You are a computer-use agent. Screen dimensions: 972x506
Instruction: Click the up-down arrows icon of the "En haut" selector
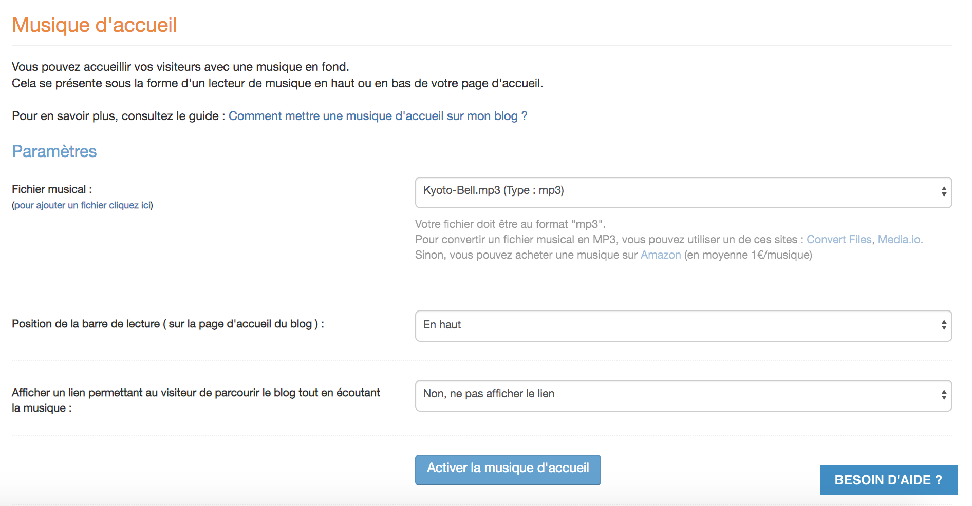(944, 325)
